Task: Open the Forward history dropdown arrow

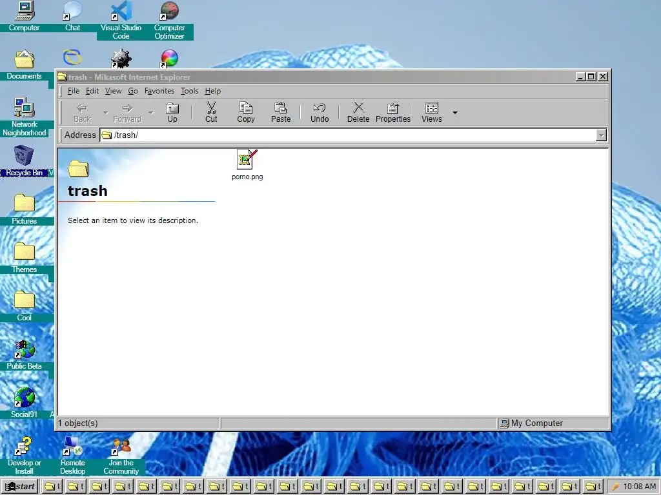Action: point(151,113)
